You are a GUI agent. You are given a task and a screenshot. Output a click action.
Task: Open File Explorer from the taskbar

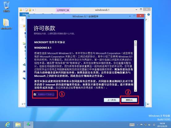(x=18, y=125)
